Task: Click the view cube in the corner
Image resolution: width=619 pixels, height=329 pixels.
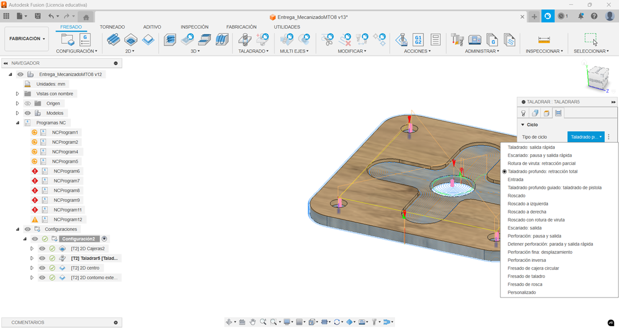Action: coord(598,78)
